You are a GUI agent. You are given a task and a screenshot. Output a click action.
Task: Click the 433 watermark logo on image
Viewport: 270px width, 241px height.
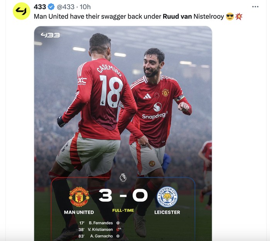click(50, 35)
